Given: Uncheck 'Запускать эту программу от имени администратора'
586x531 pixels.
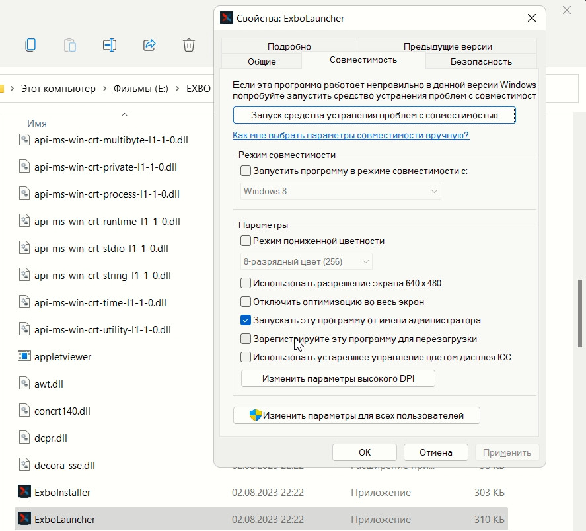Looking at the screenshot, I should 246,320.
